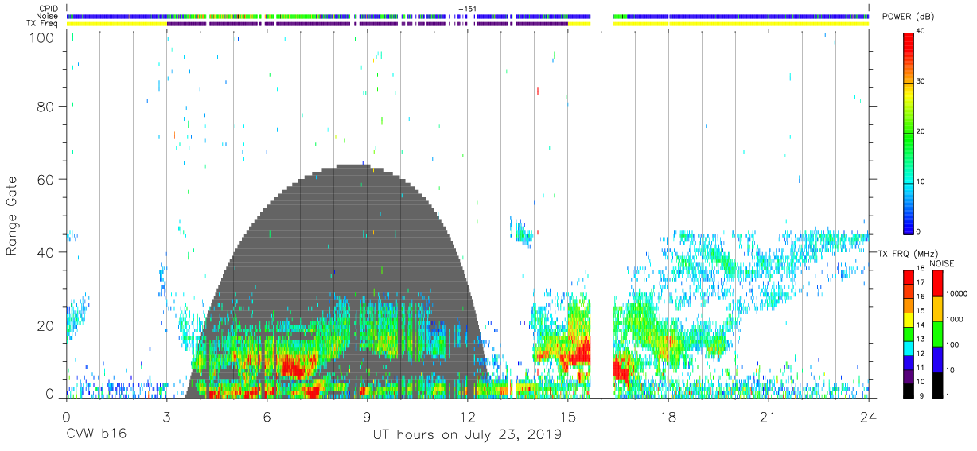Viewport: 977px width, 451px height.
Task: Click the 15 hour tick on time axis
Action: coord(568,417)
